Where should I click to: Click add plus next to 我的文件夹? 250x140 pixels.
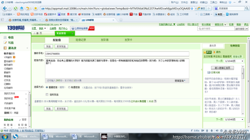click(x=26, y=94)
